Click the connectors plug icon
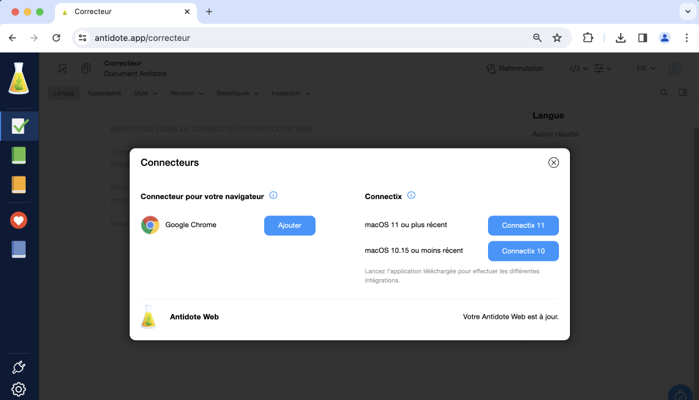This screenshot has height=400, width=699. click(18, 367)
